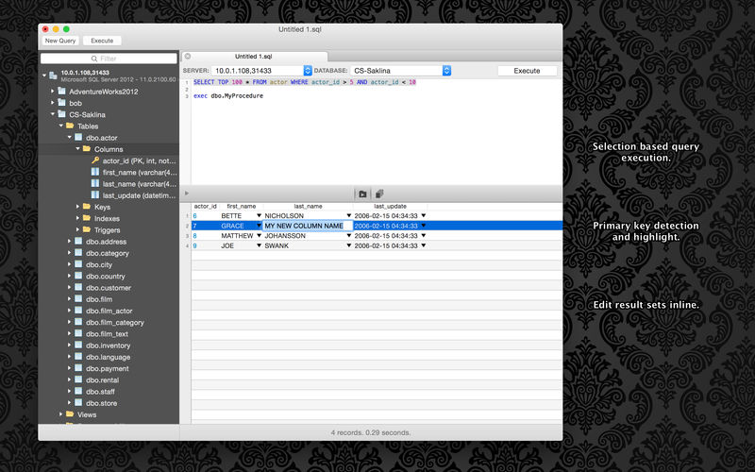Click the sidebar Filter search field
Screen dimensions: 755x472
[109, 59]
